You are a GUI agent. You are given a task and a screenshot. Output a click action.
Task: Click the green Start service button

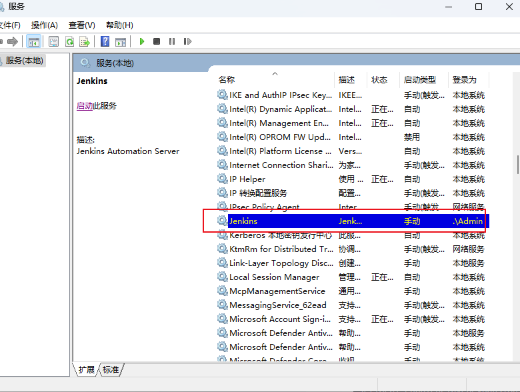(x=142, y=41)
